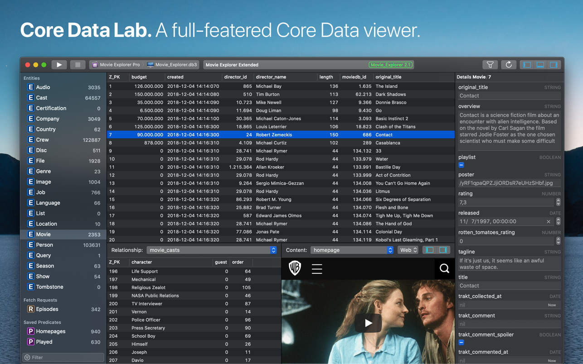Select the Disc entity icon
The width and height of the screenshot is (583, 364).
click(x=30, y=150)
